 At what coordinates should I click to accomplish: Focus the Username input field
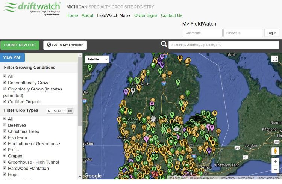pos(202,33)
